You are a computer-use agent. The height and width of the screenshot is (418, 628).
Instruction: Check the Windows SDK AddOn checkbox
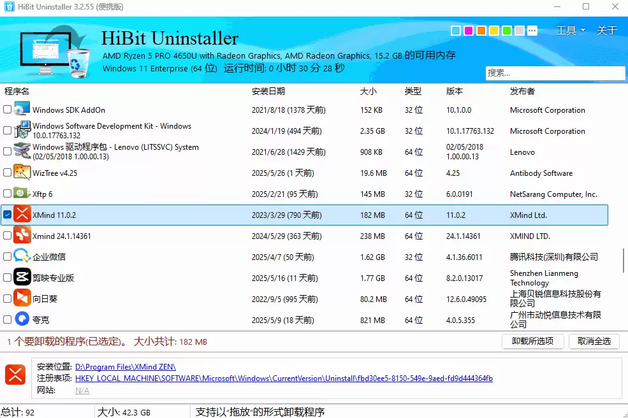click(x=7, y=110)
